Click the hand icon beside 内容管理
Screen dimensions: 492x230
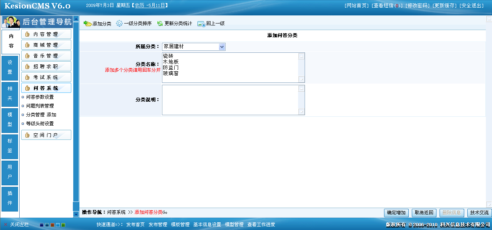pos(27,34)
